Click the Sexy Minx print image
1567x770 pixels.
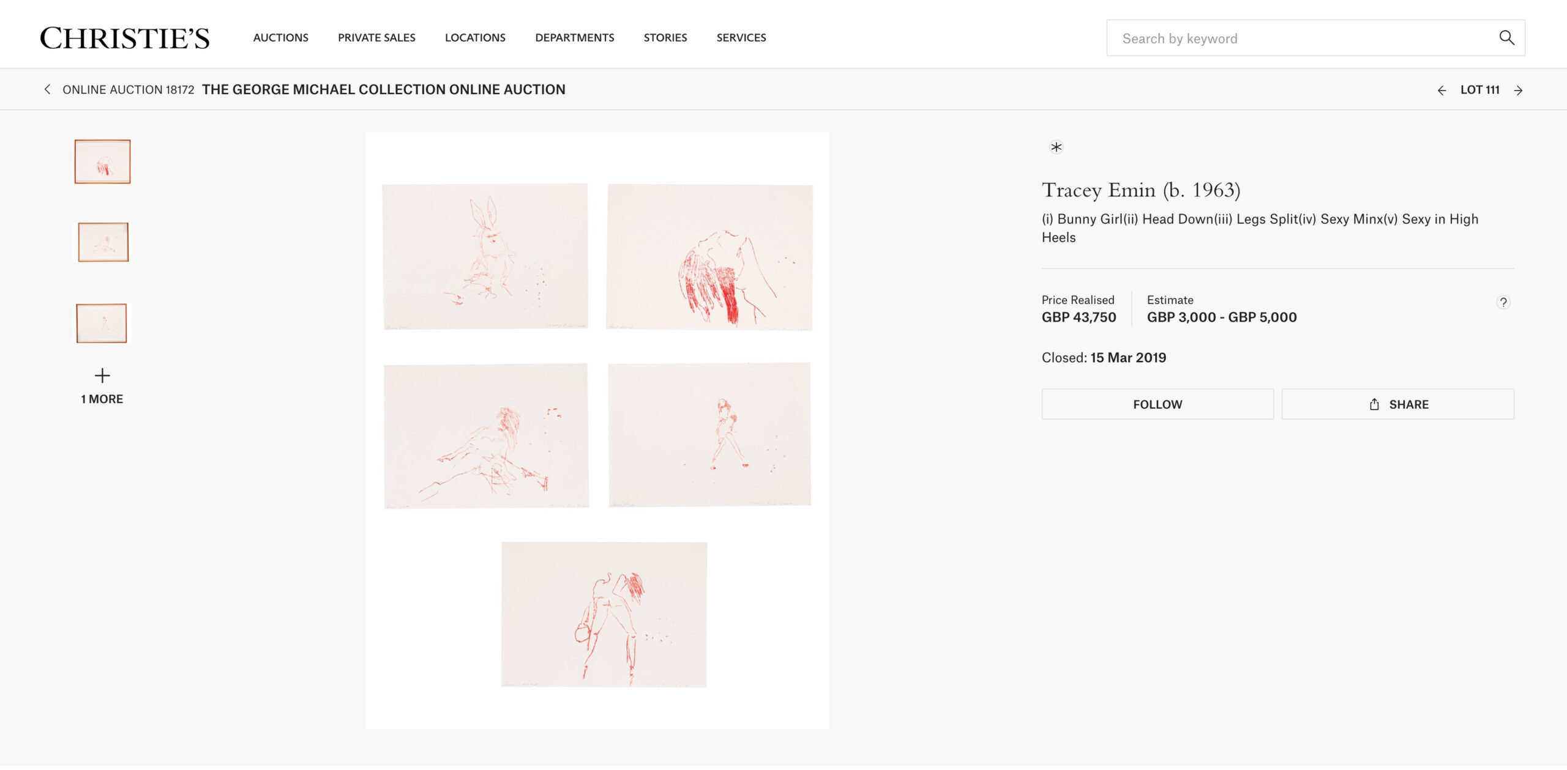click(x=709, y=435)
